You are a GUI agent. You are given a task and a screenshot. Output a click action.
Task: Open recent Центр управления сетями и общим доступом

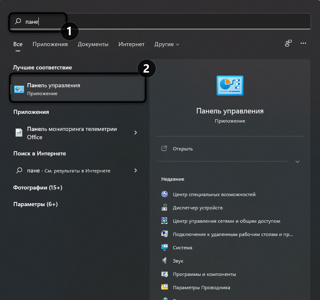point(227,221)
